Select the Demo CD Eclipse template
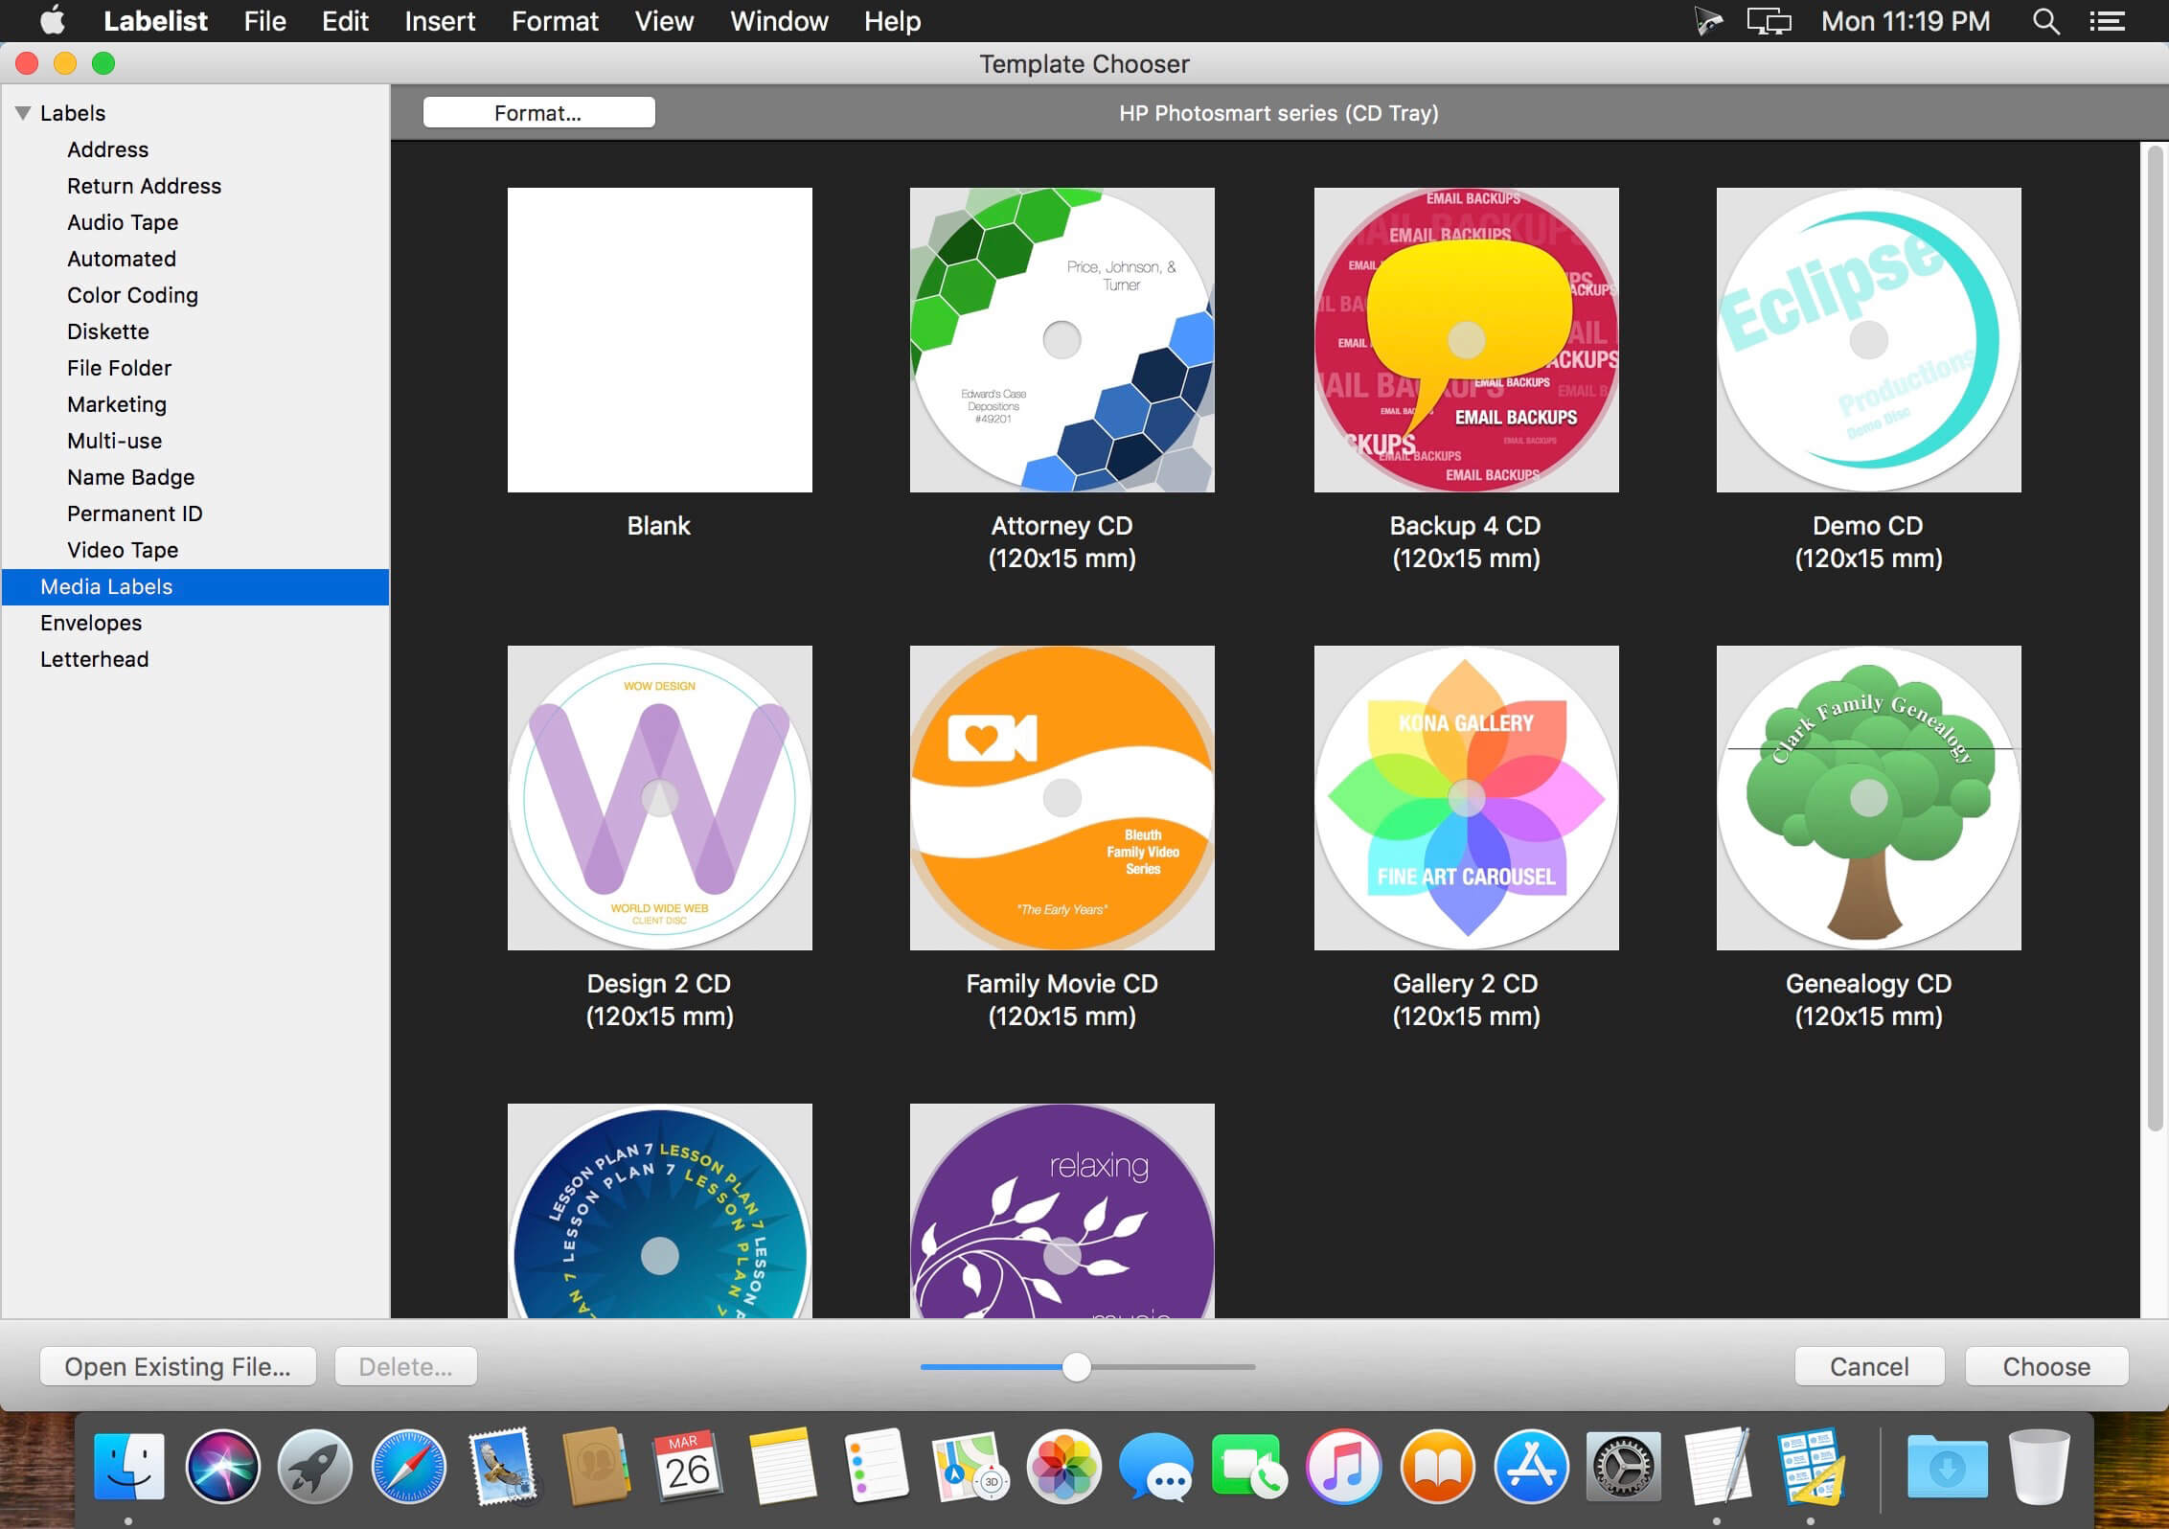The image size is (2169, 1529). [x=1868, y=340]
